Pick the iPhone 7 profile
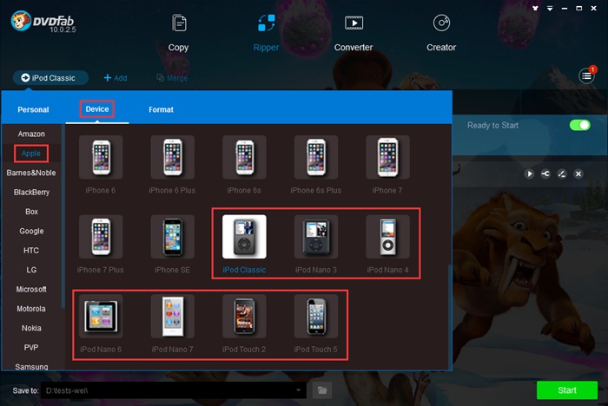 tap(387, 166)
